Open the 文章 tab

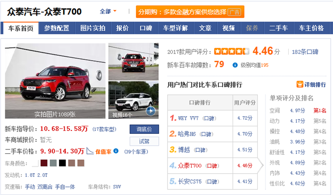206,28
